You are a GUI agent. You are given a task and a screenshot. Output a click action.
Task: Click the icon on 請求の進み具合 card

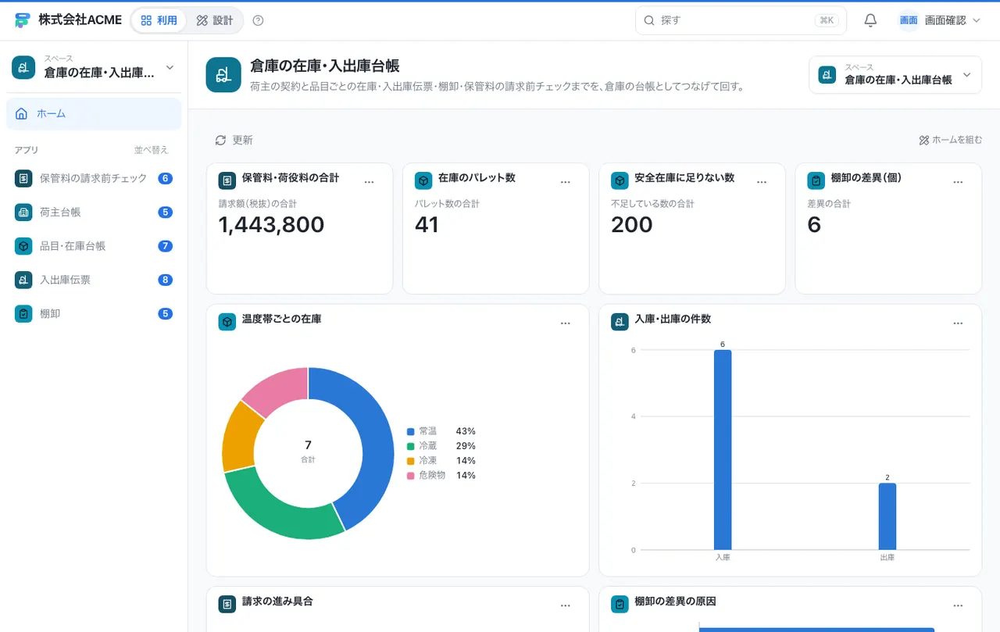tap(227, 604)
